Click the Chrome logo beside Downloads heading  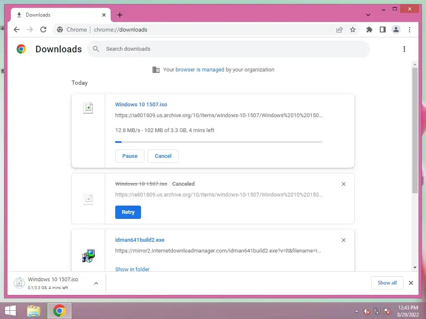[x=21, y=49]
